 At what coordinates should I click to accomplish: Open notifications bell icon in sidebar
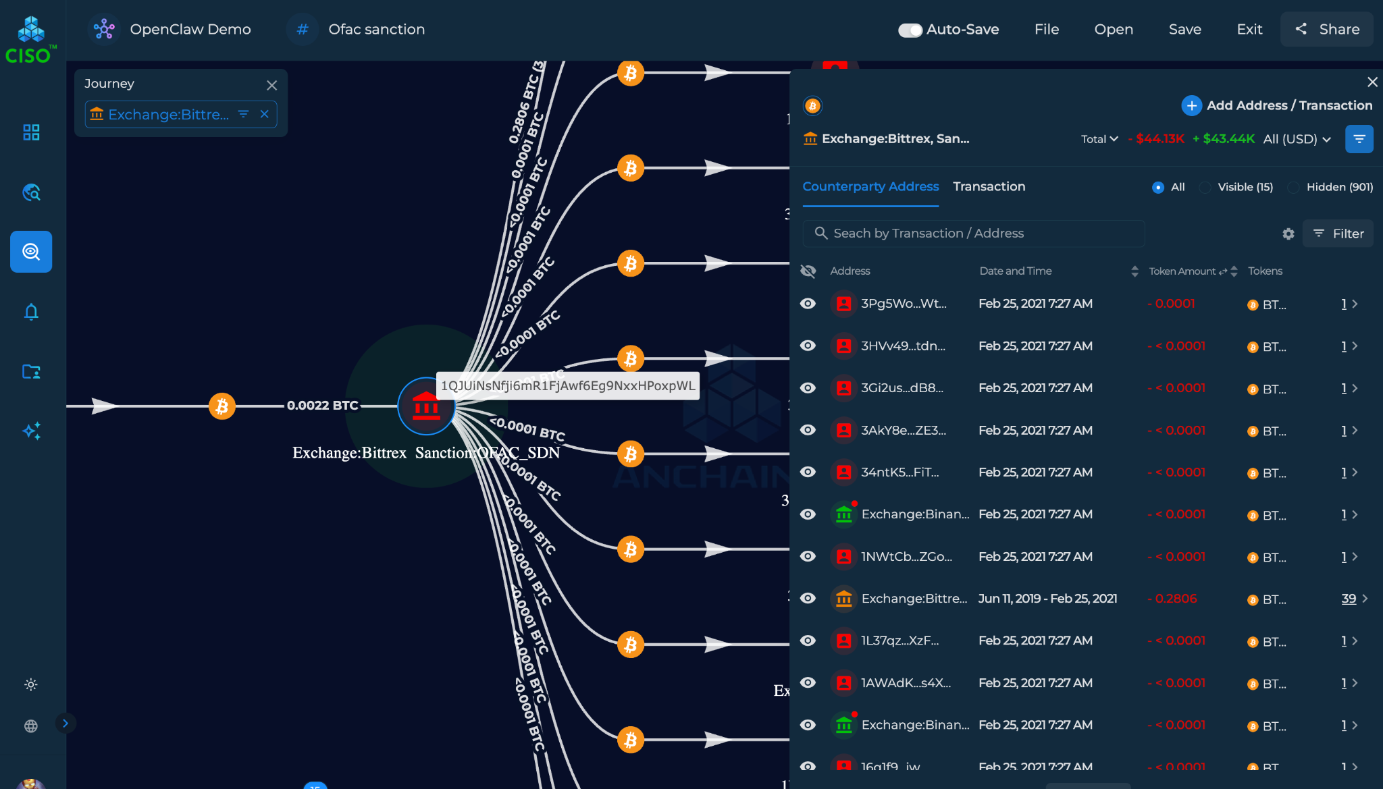31,312
